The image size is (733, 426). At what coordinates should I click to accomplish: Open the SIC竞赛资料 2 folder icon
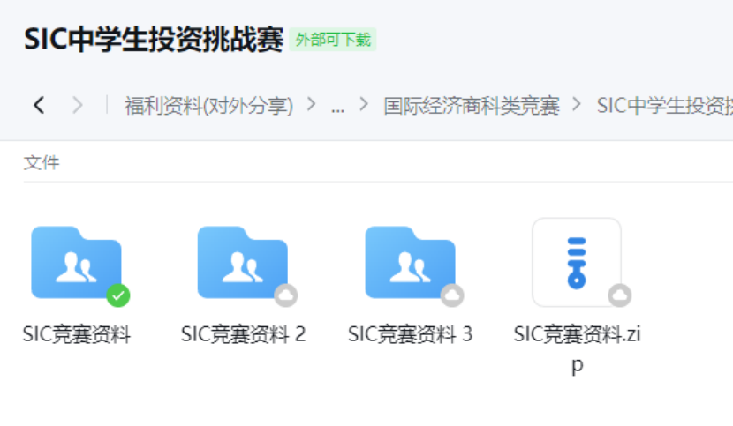[x=243, y=262]
